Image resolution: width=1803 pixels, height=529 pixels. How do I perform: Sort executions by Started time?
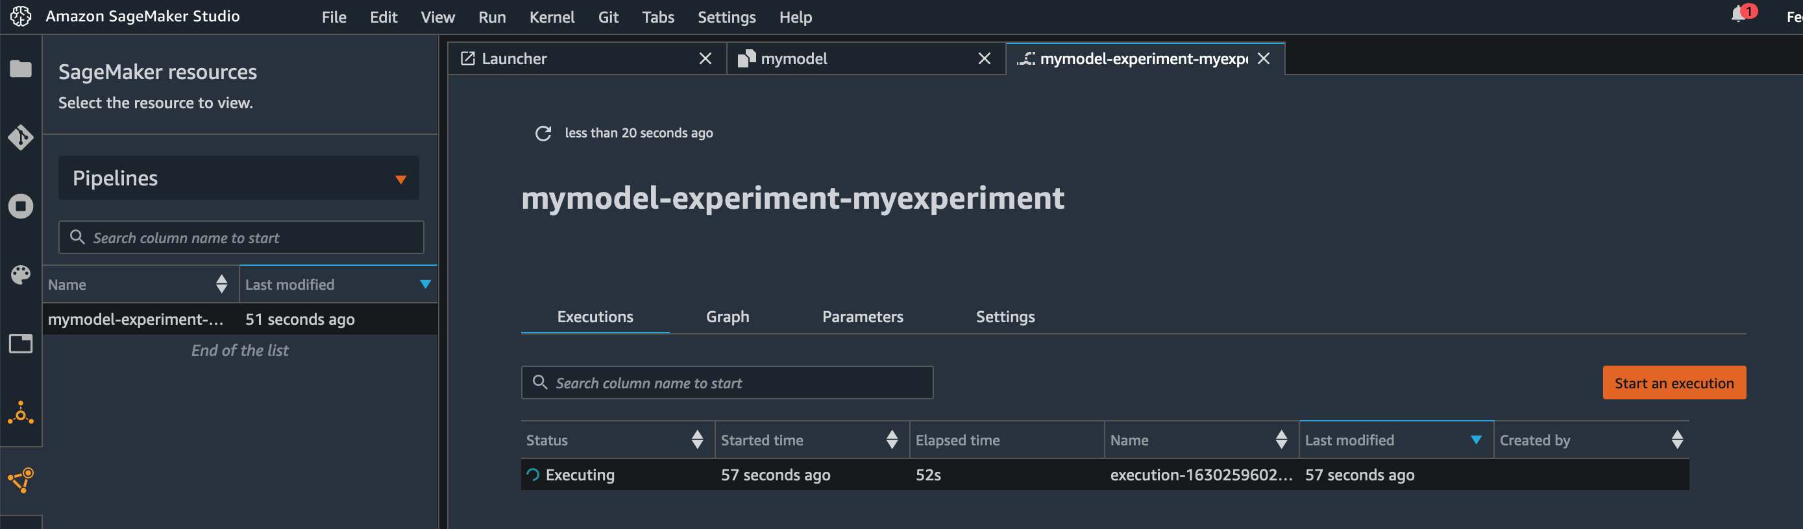coord(891,440)
